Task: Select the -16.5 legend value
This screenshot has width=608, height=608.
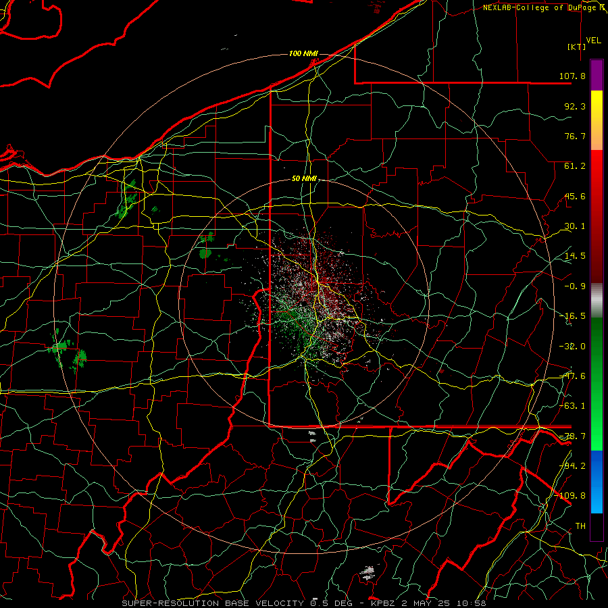Action: pos(572,316)
